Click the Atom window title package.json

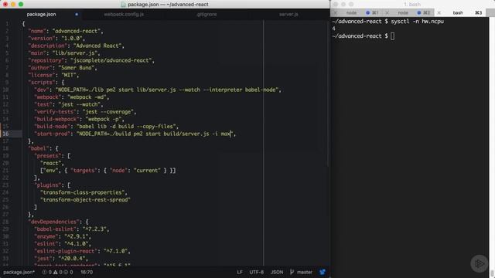coord(168,5)
